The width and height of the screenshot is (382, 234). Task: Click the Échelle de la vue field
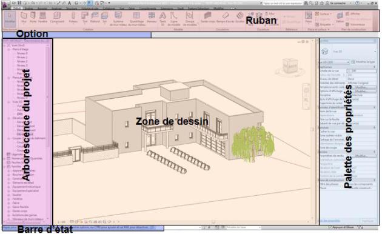(x=361, y=71)
